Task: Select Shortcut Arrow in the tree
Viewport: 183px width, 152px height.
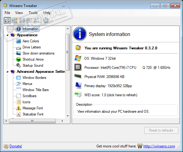Action: point(33,59)
